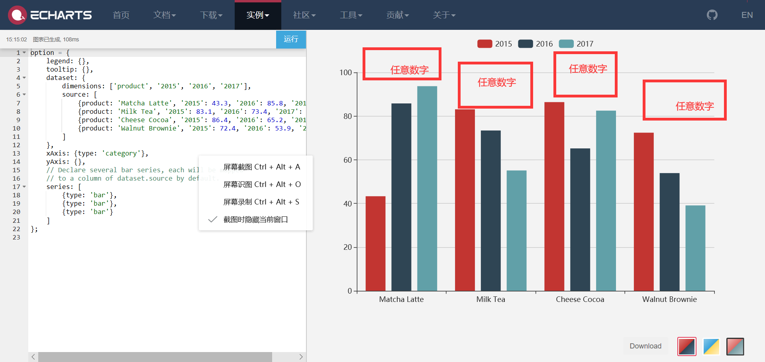Click the scrollbar right arrow
765x362 pixels.
click(301, 357)
